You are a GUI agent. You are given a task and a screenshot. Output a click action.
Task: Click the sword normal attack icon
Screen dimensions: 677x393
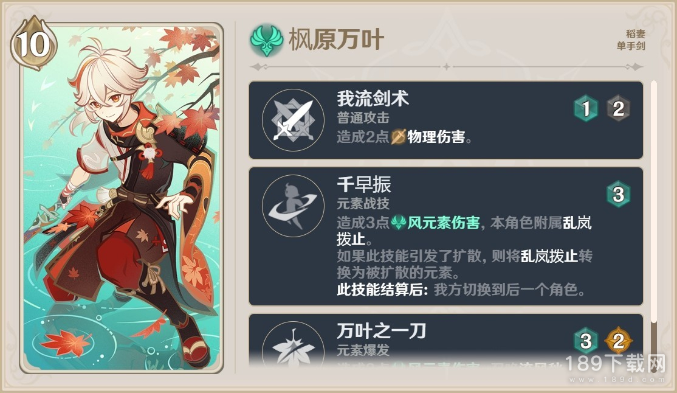coord(293,120)
